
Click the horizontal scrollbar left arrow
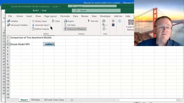click(x=118, y=100)
